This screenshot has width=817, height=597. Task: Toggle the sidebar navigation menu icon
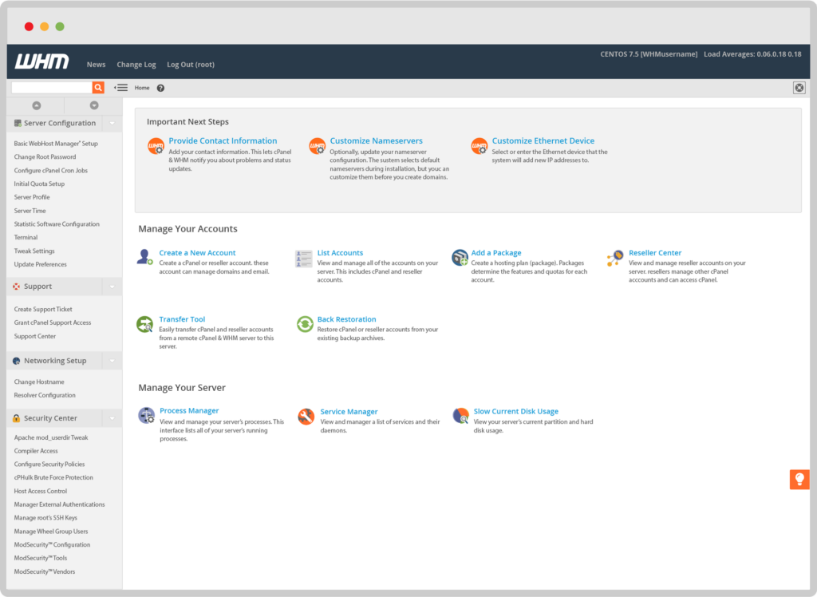pyautogui.click(x=121, y=88)
